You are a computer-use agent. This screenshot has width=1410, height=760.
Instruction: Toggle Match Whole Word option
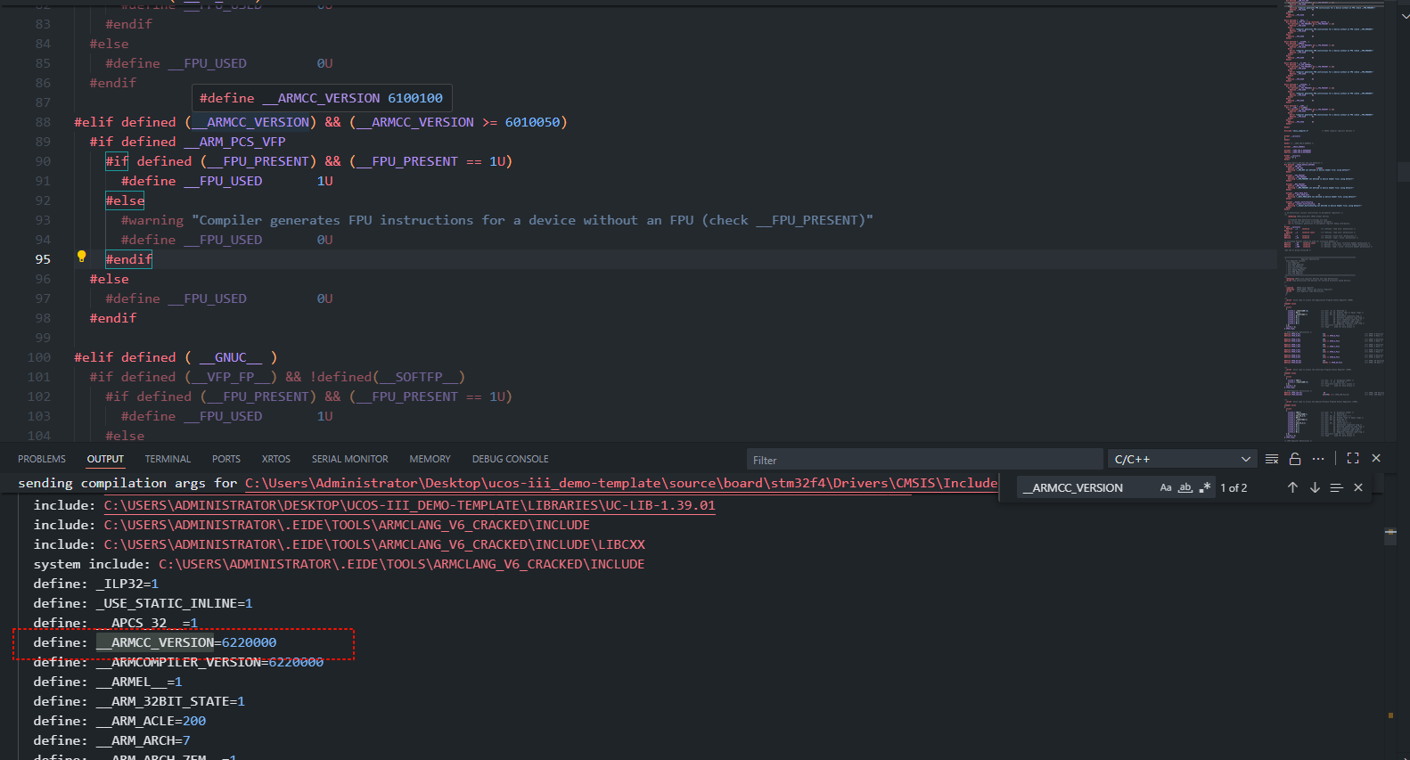coord(1185,487)
